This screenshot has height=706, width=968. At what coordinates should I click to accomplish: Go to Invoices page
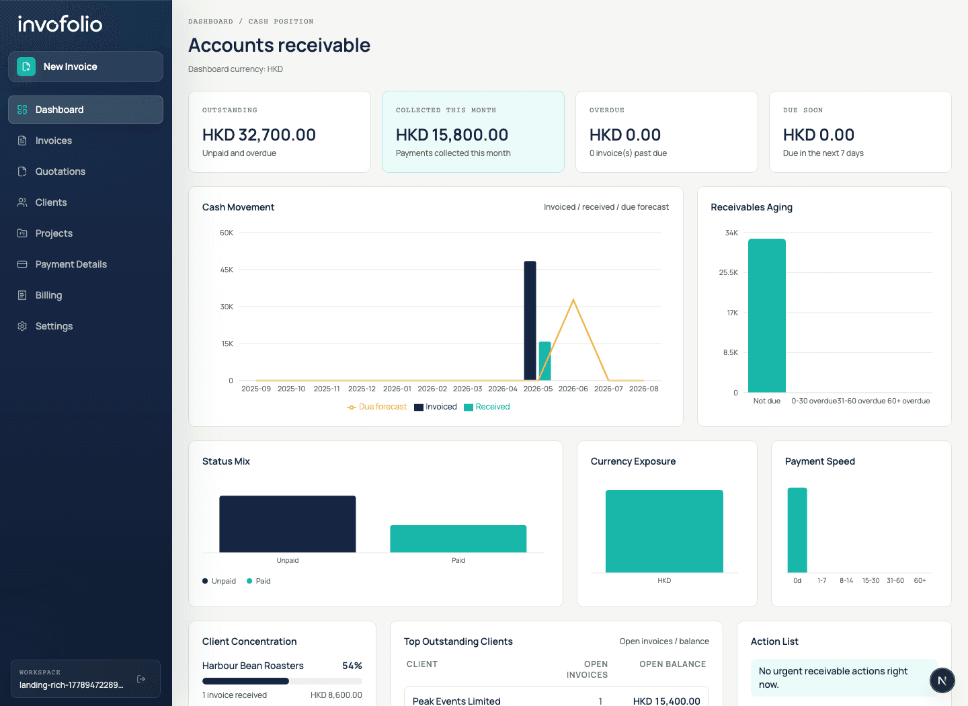pos(85,141)
